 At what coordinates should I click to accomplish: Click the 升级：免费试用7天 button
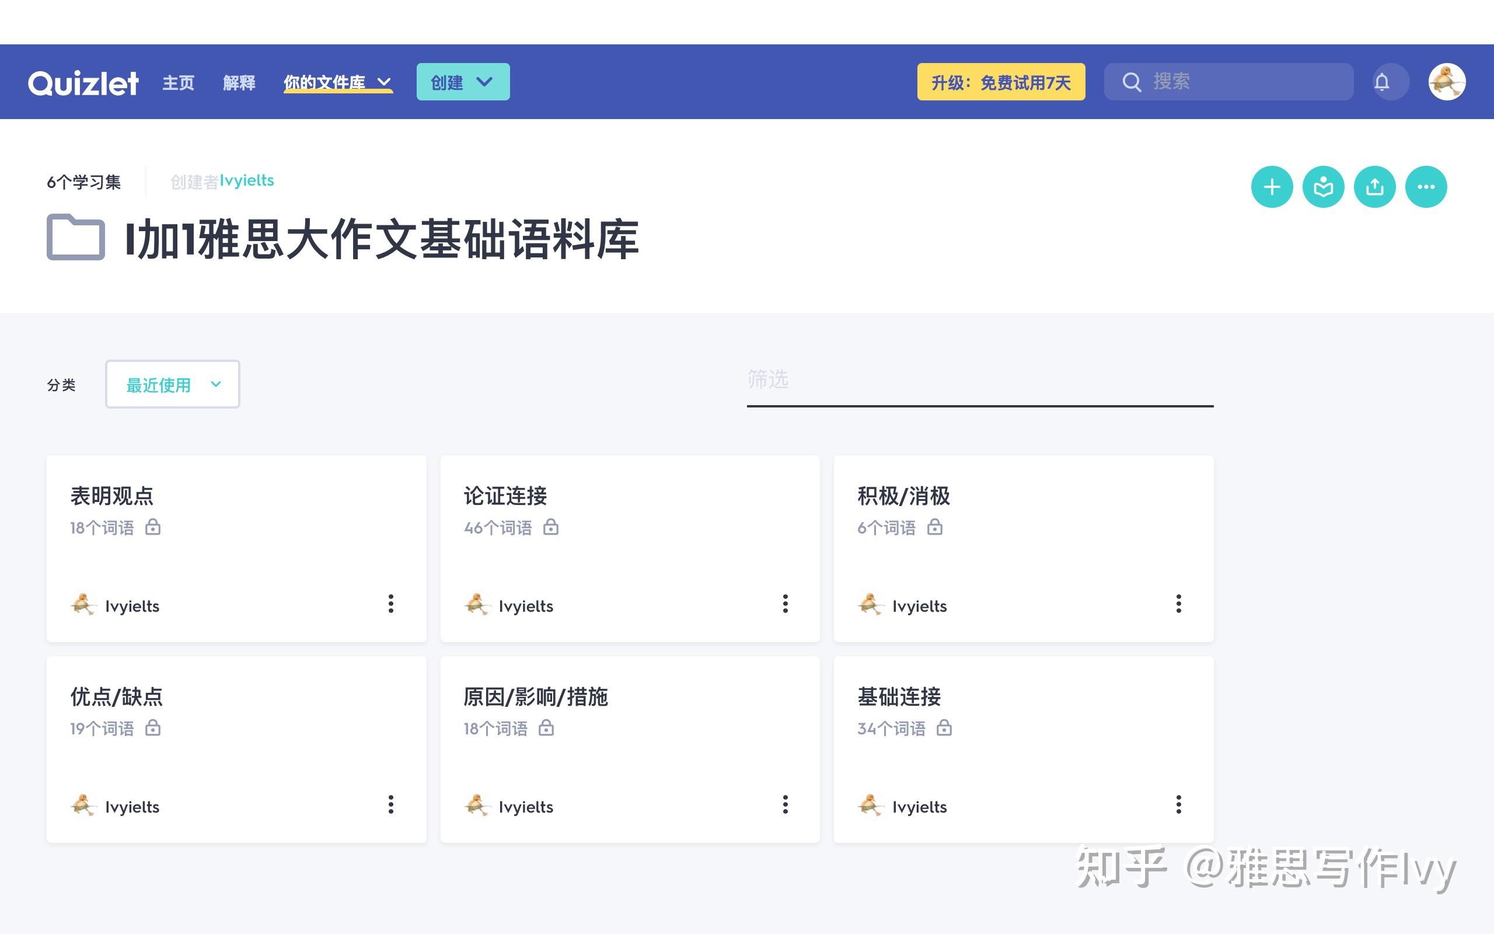pyautogui.click(x=1000, y=82)
